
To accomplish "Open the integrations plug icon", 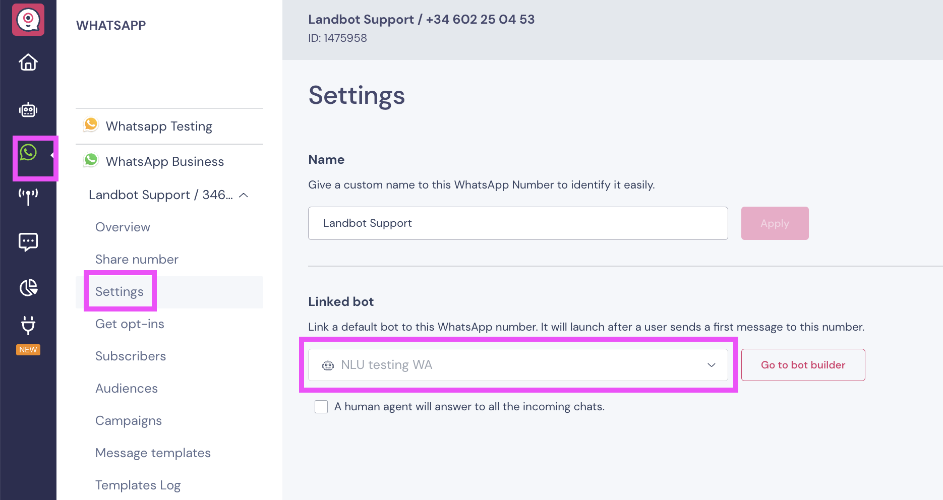I will (x=28, y=326).
